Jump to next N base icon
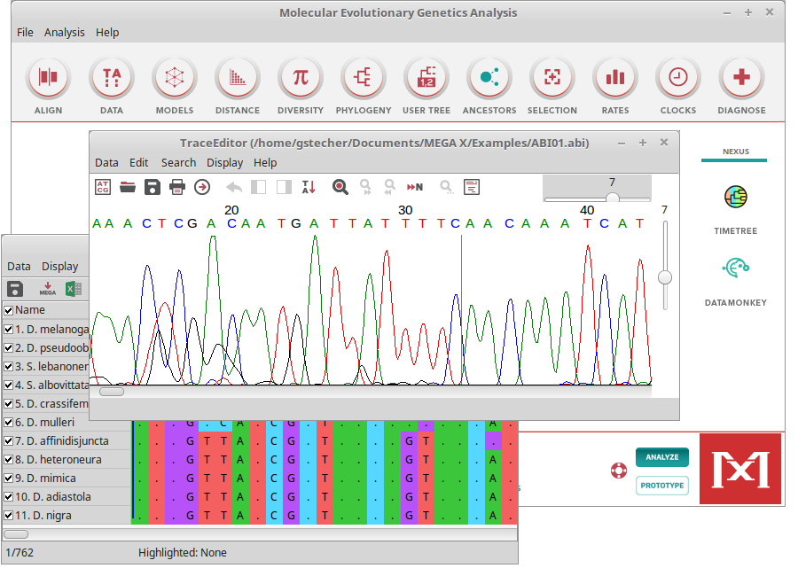 [x=415, y=187]
